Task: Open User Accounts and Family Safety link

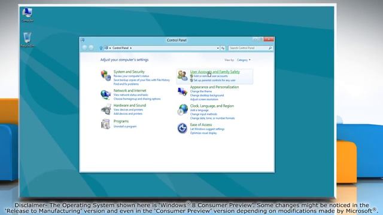Action: pyautogui.click(x=215, y=72)
